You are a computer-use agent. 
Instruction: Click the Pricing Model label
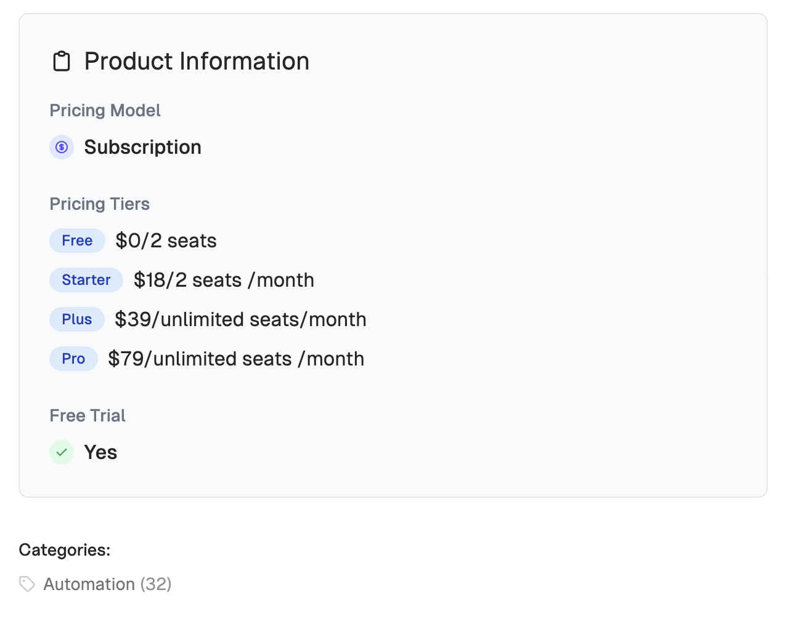click(x=105, y=111)
